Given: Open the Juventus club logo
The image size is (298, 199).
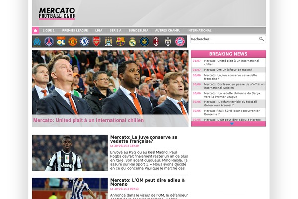Looking at the screenshot, I should coord(168,42).
